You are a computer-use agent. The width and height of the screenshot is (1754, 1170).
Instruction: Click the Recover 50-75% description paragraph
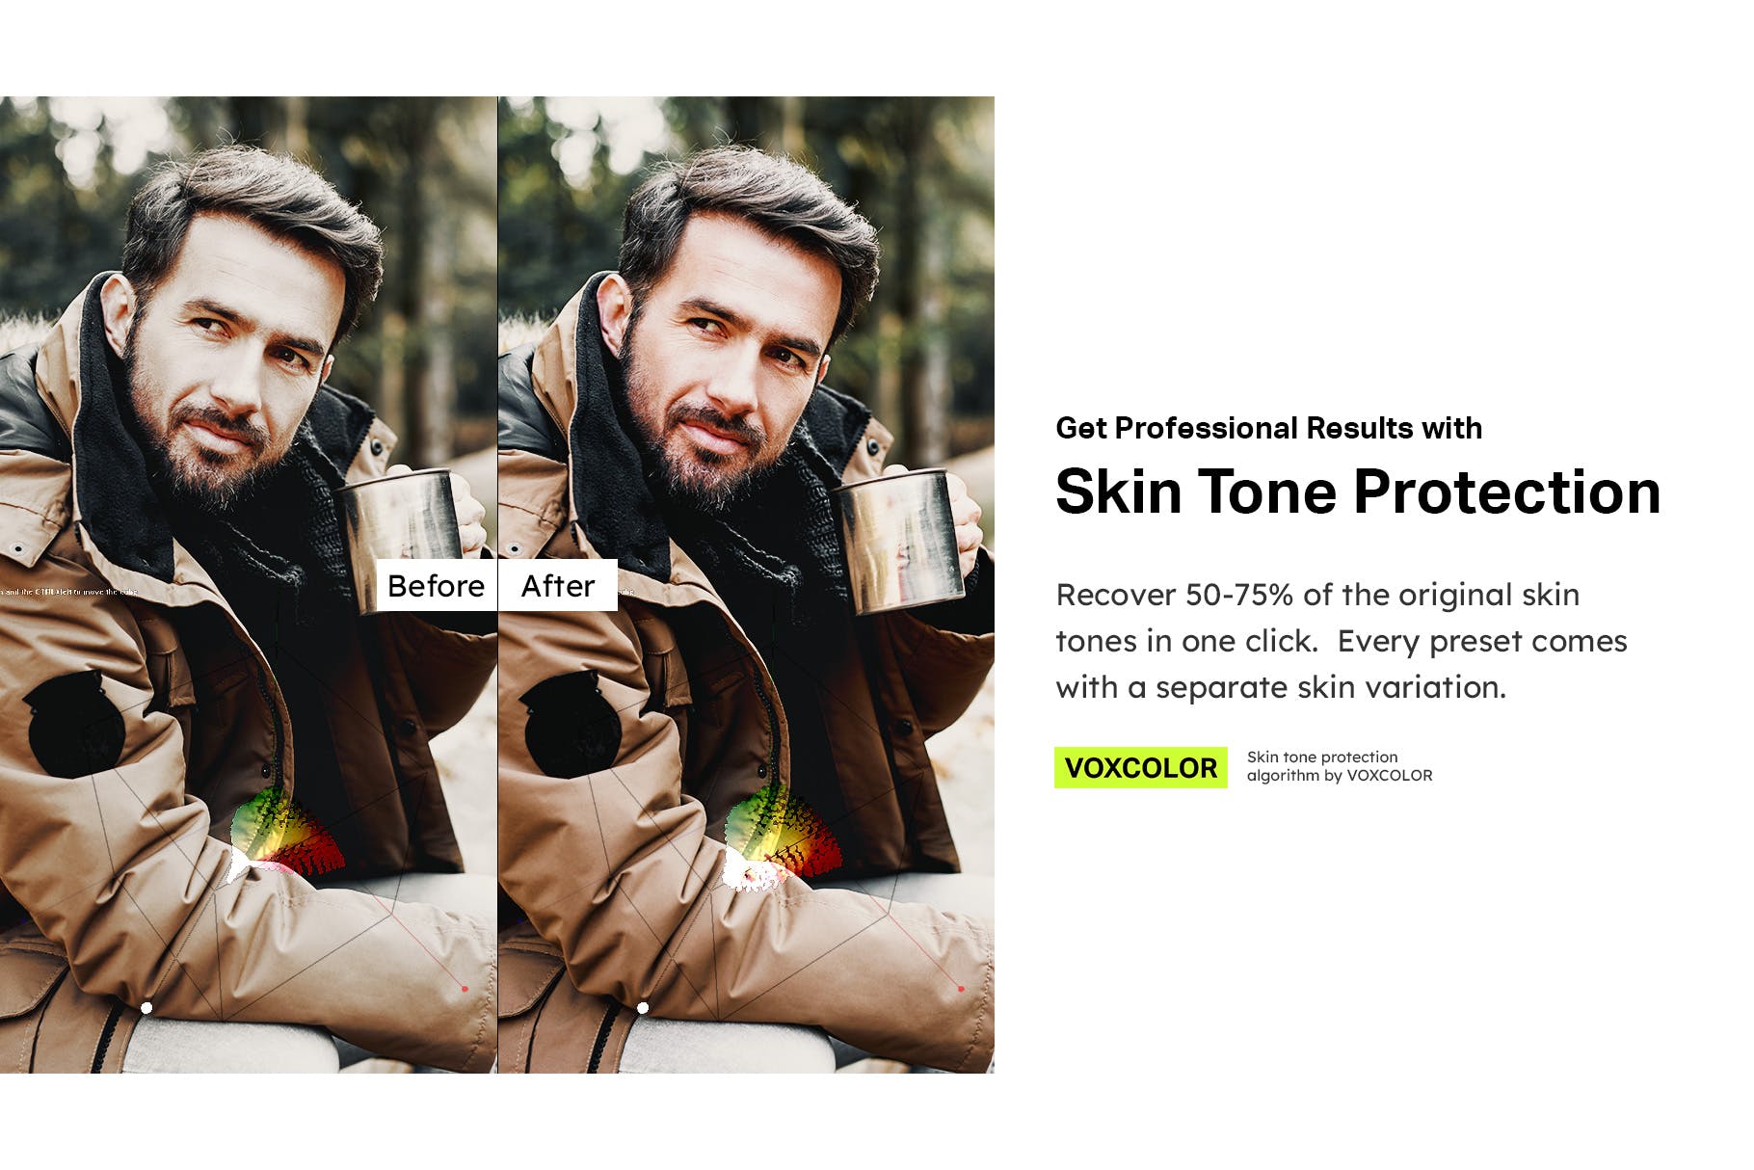point(1342,641)
